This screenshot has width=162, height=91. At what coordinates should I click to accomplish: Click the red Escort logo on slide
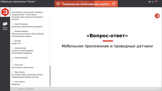coord(157,16)
